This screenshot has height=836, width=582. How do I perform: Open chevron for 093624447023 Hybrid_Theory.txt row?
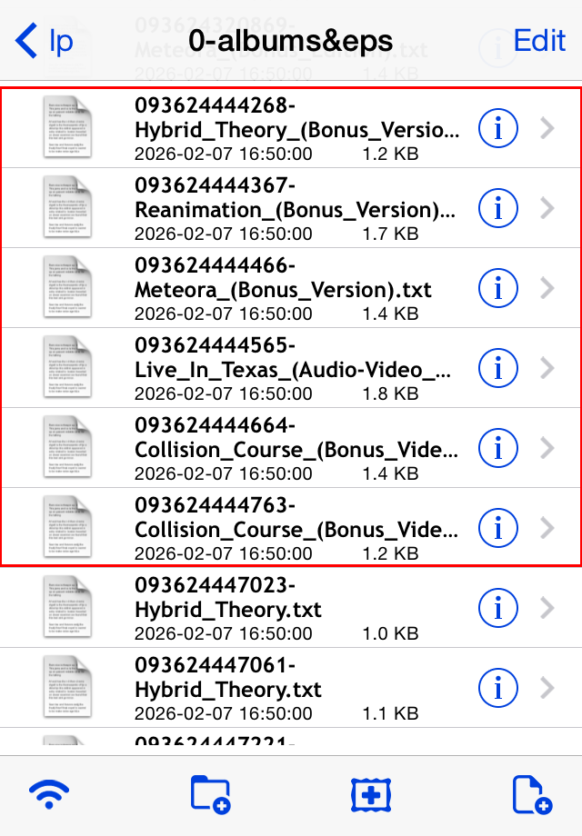(x=547, y=608)
